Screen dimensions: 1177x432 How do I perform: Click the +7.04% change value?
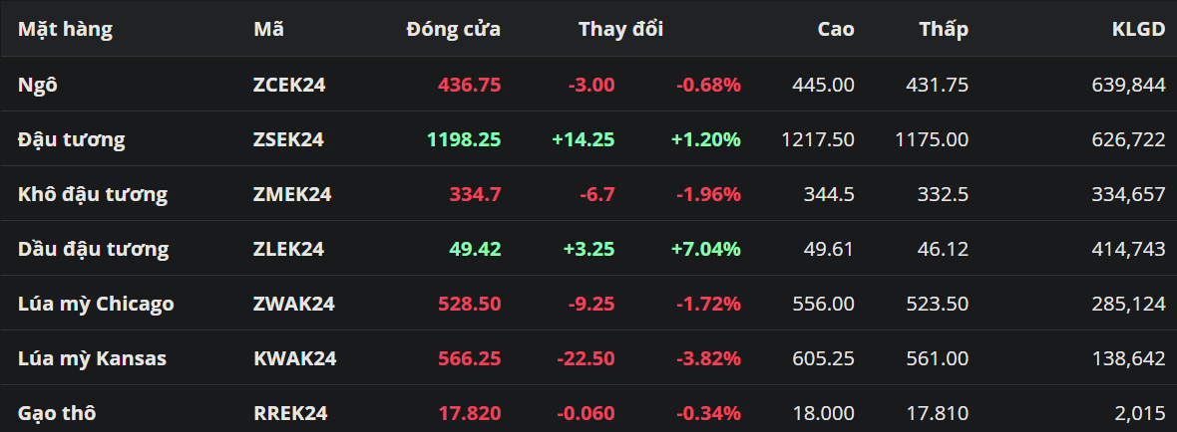coord(707,249)
